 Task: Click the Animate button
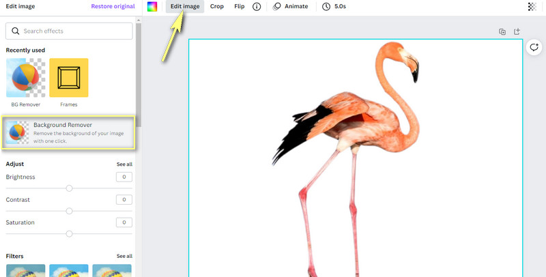click(291, 7)
